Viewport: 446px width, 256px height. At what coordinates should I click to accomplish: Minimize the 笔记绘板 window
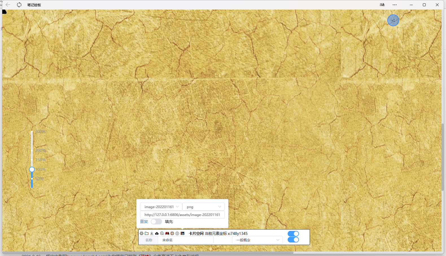click(411, 5)
